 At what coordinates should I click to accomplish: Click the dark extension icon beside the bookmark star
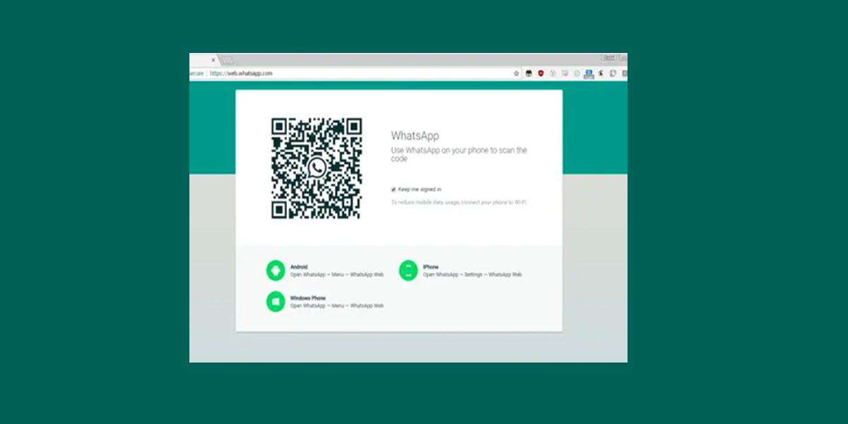tap(529, 73)
